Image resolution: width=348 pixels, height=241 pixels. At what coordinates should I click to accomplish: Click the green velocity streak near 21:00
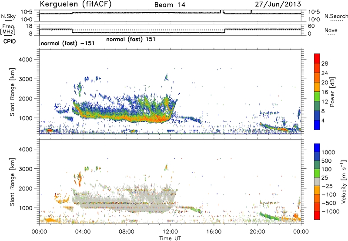[268, 216]
